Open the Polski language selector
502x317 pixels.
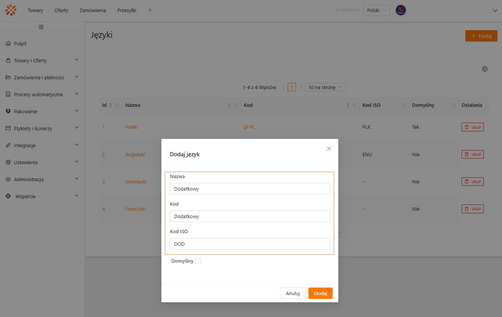pyautogui.click(x=376, y=10)
